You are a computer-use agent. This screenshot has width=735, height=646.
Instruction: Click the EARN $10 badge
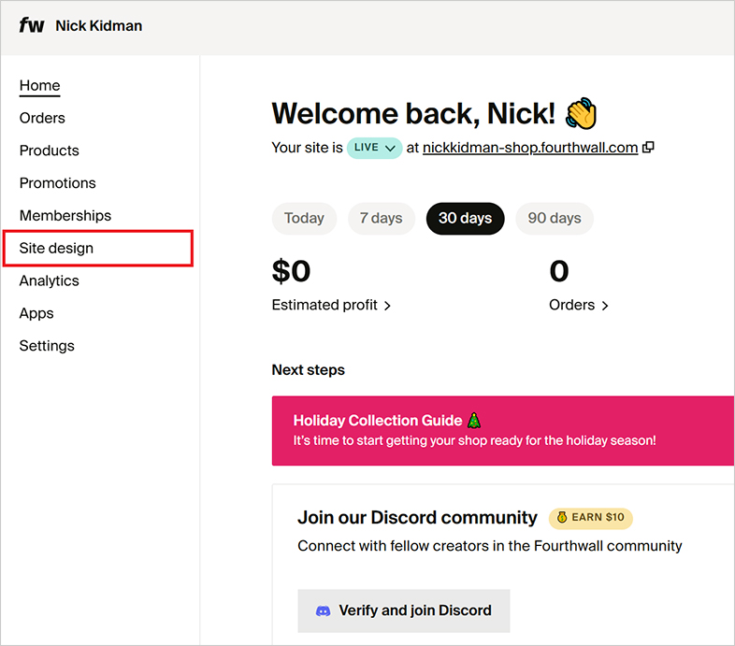[x=591, y=518]
